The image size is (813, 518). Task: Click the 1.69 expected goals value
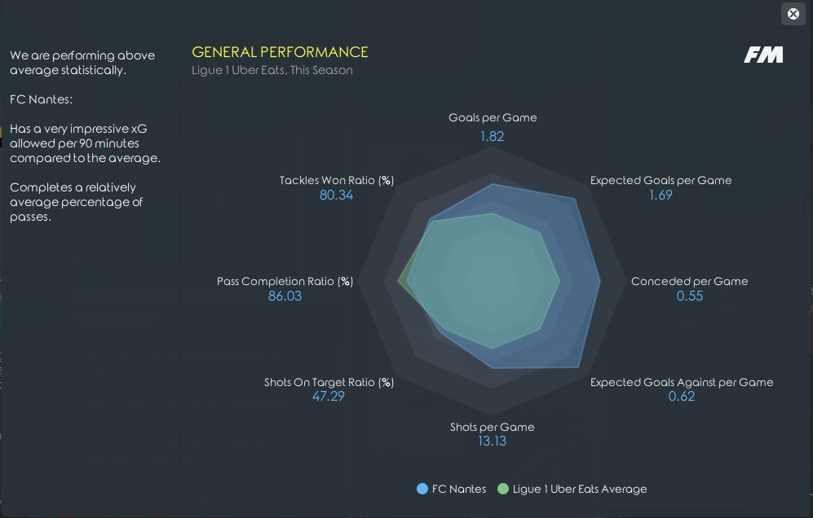pyautogui.click(x=661, y=195)
